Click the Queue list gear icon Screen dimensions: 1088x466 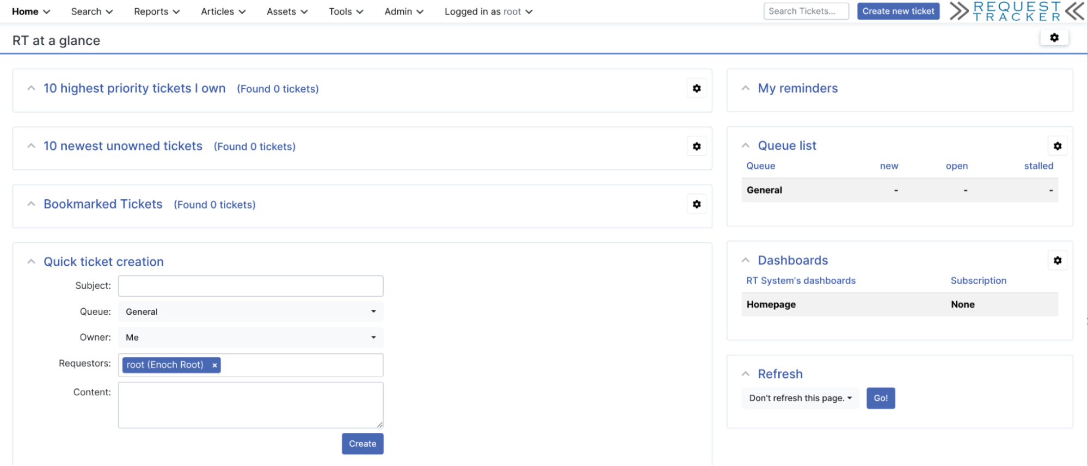[x=1057, y=146]
